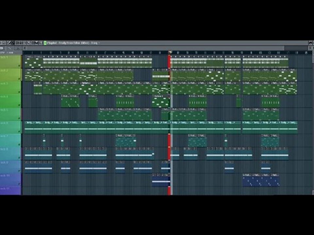This screenshot has width=314, height=235.
Task: Click the automation clip on Track 10
Action: [161, 180]
